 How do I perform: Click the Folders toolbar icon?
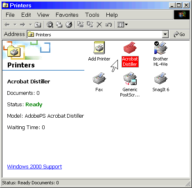click(59, 25)
